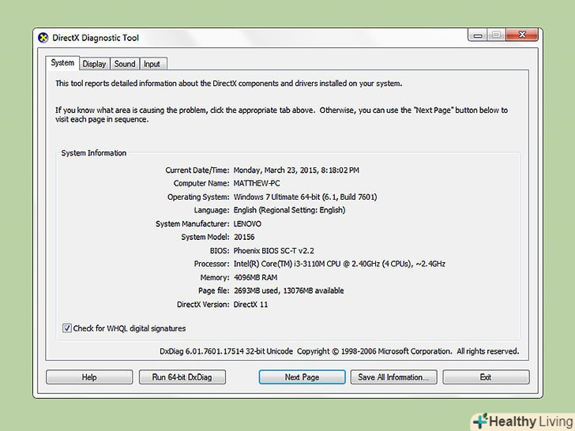This screenshot has width=575, height=431.
Task: Click the 'System Manufacturer:' label
Action: (x=193, y=223)
